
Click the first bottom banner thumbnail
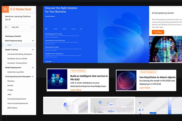66,105
